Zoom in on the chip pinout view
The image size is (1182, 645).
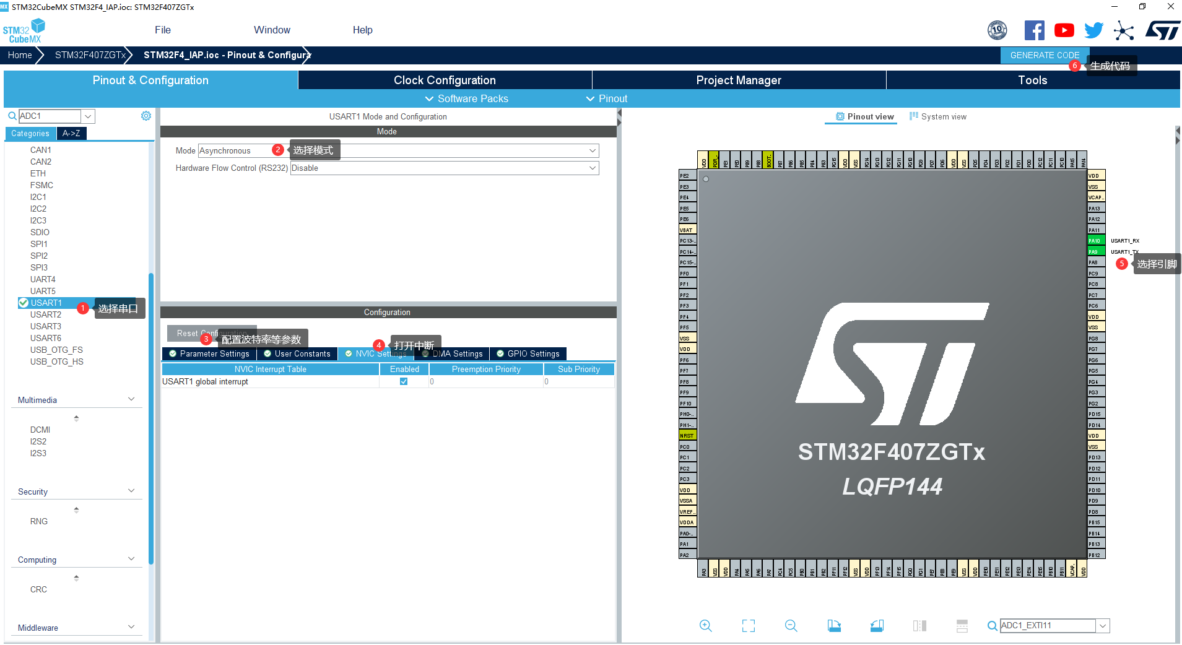[x=705, y=626]
